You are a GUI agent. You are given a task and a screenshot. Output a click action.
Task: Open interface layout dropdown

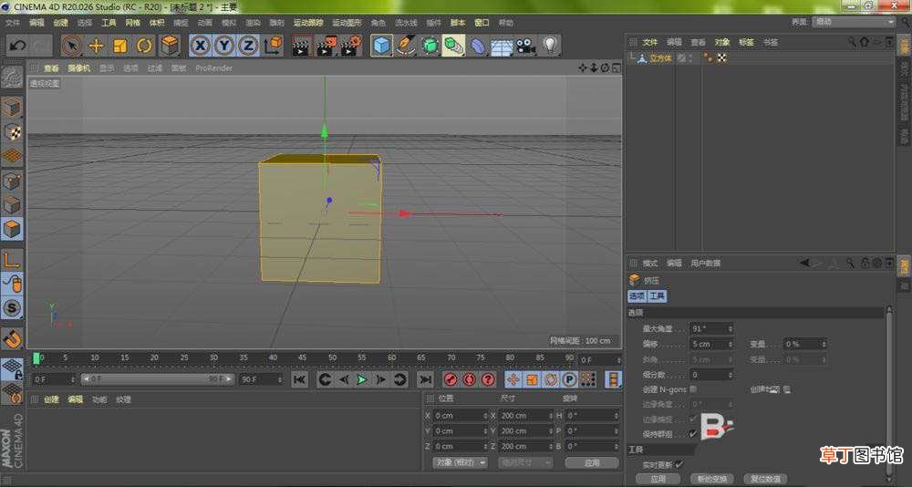854,22
